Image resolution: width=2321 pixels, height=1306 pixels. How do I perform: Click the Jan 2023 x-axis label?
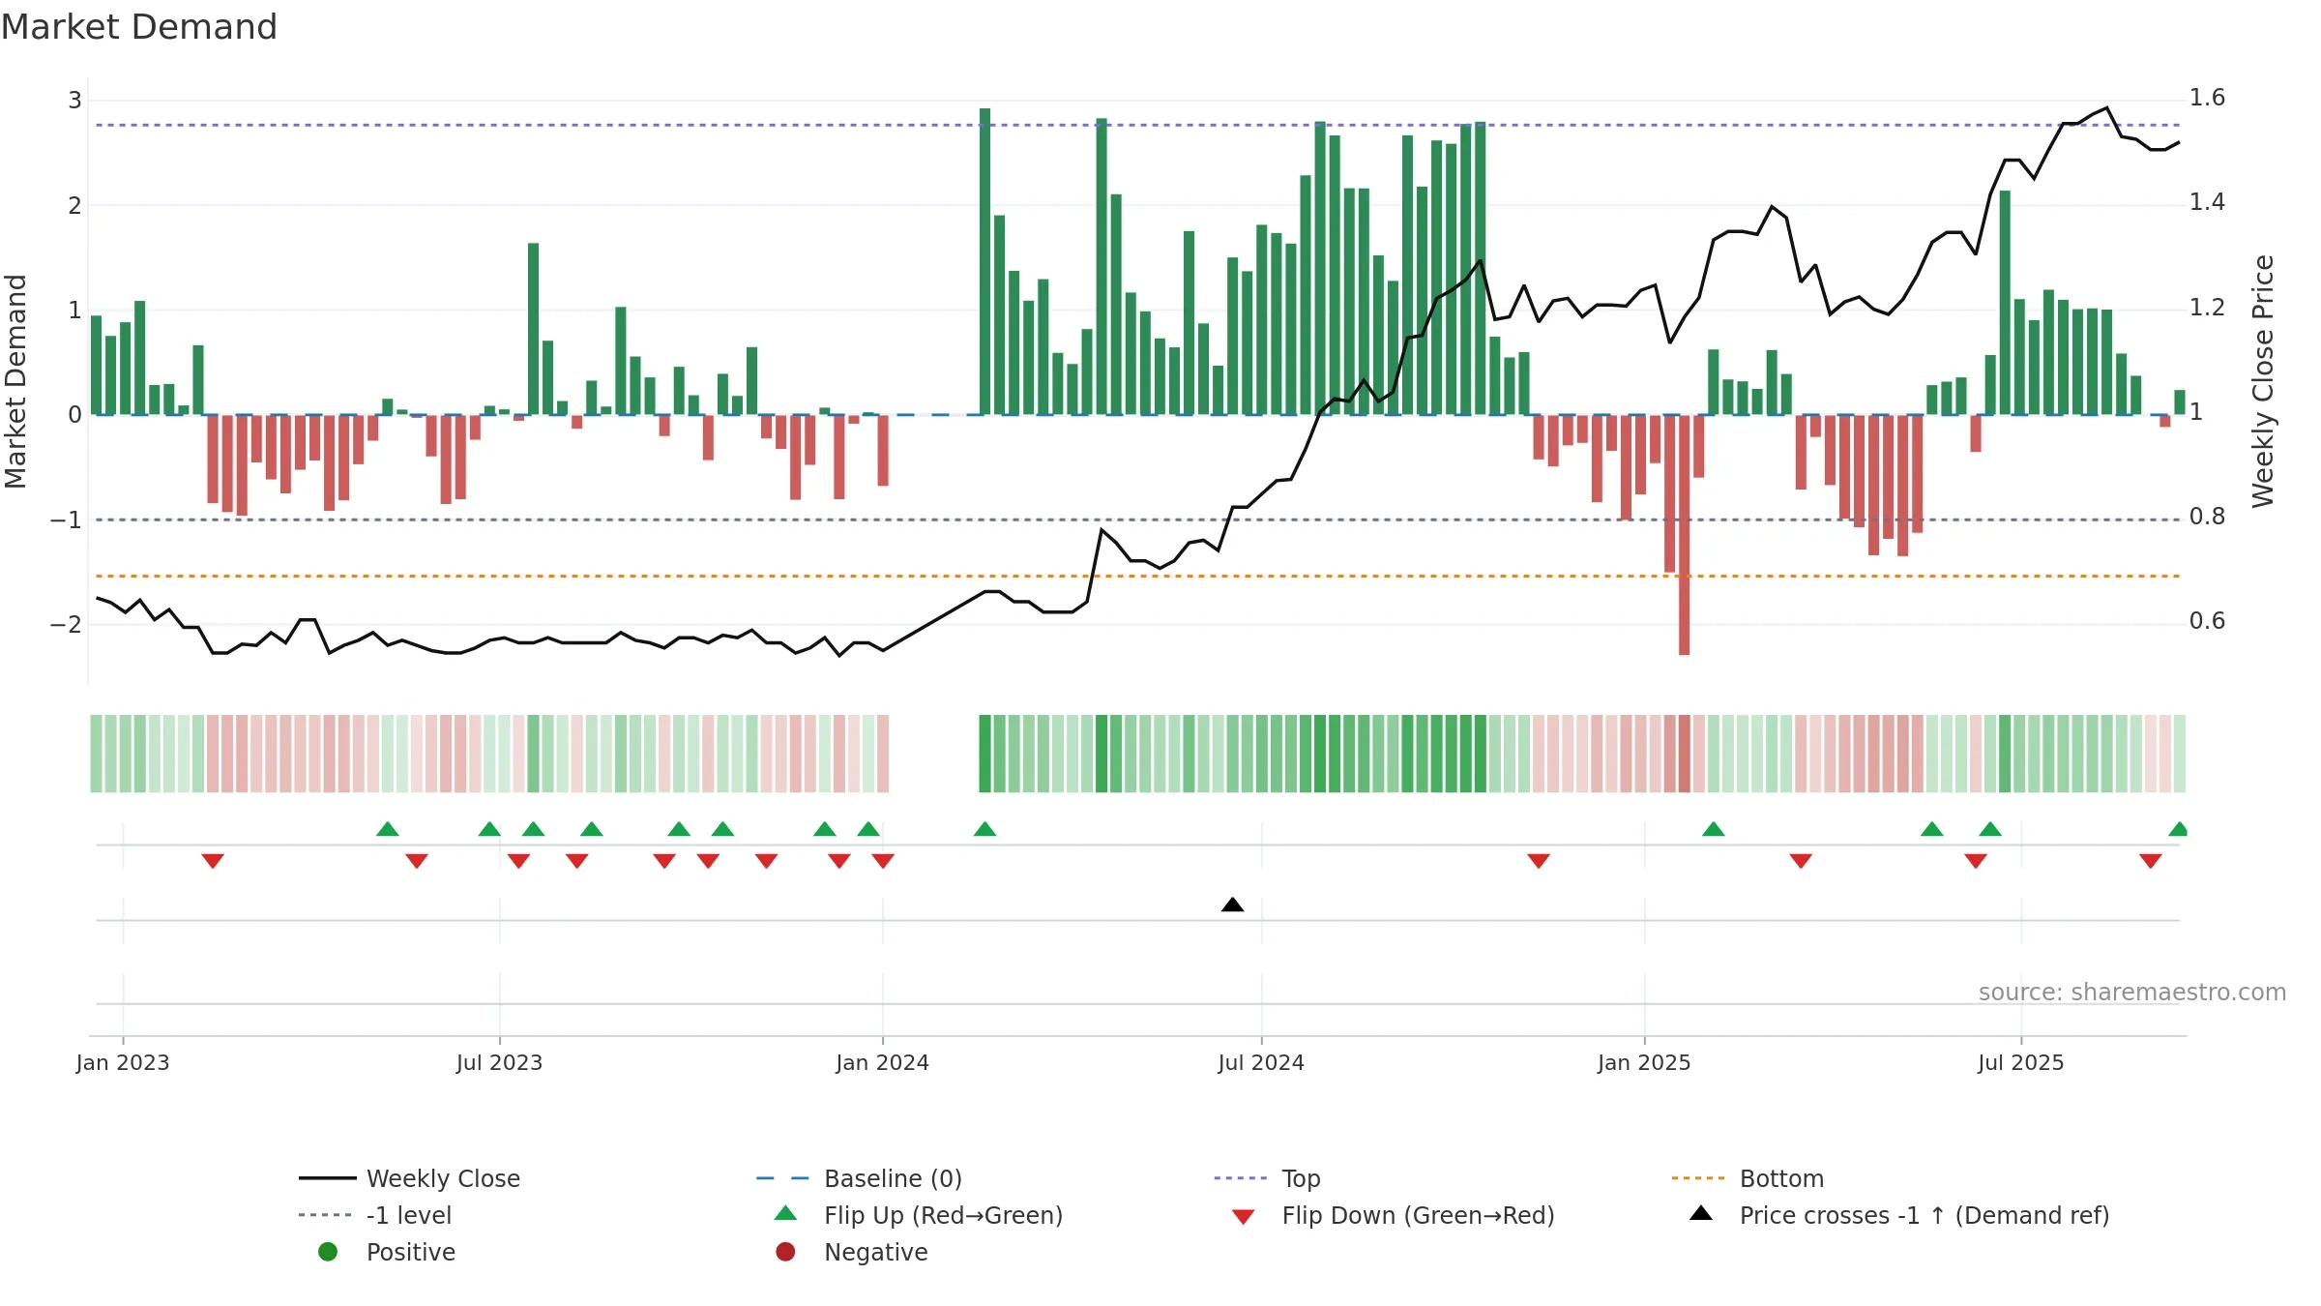pos(123,1062)
